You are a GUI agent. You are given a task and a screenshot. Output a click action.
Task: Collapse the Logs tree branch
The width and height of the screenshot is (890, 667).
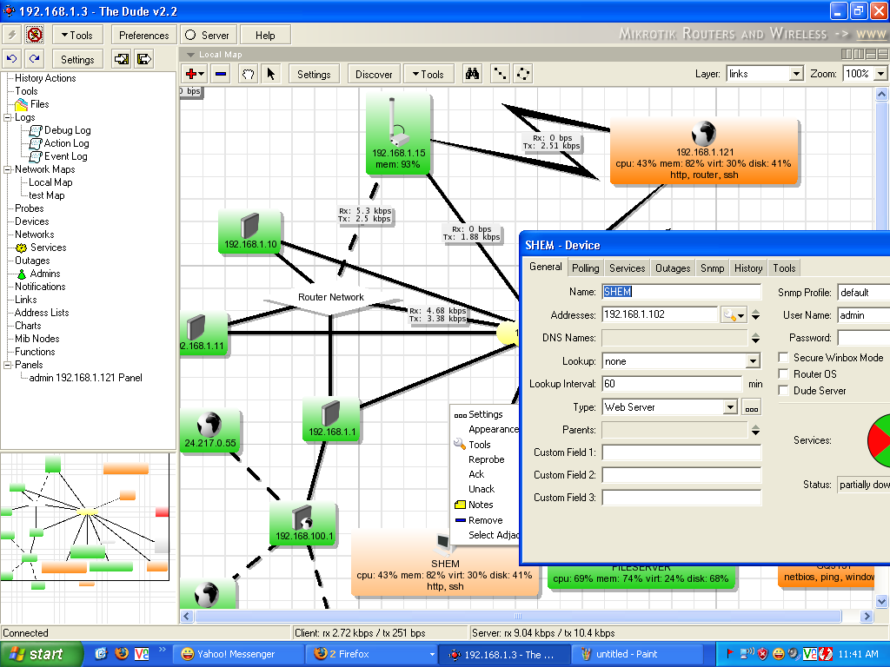coord(7,117)
